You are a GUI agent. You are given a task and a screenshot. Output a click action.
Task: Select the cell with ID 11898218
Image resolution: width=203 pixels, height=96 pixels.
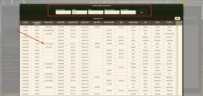(37, 87)
